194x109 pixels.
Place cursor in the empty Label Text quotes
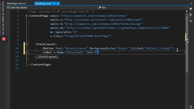pyautogui.click(x=96, y=52)
